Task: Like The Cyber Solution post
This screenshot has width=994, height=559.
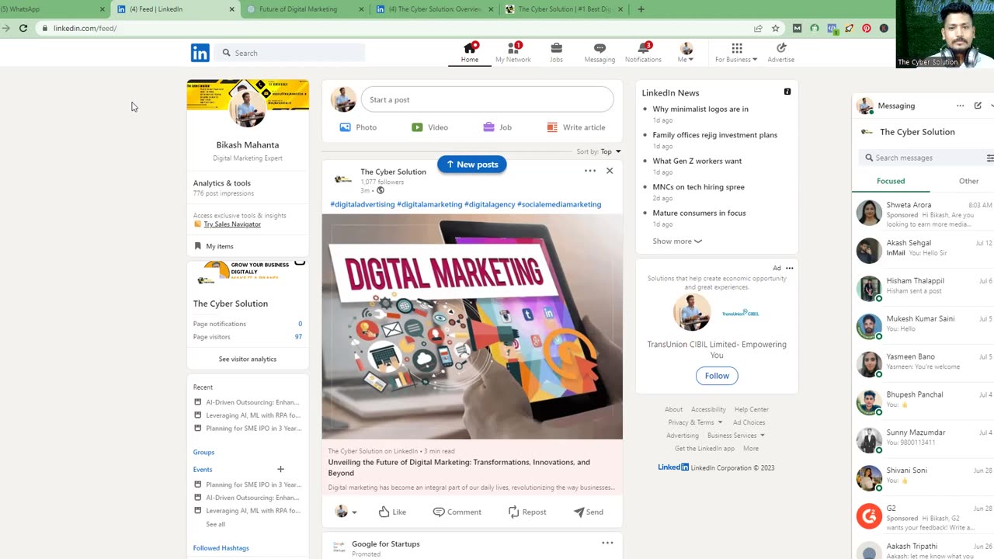Action: (392, 512)
